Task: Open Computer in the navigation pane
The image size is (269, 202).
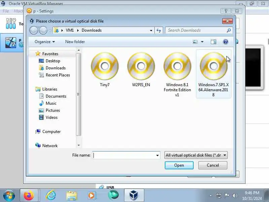Action: click(51, 132)
